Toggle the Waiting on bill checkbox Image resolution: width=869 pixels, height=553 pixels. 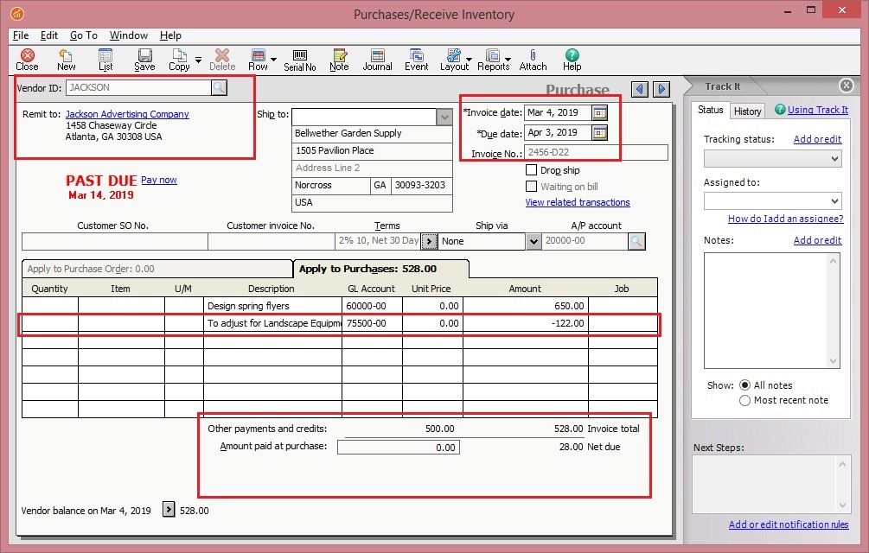click(x=531, y=186)
